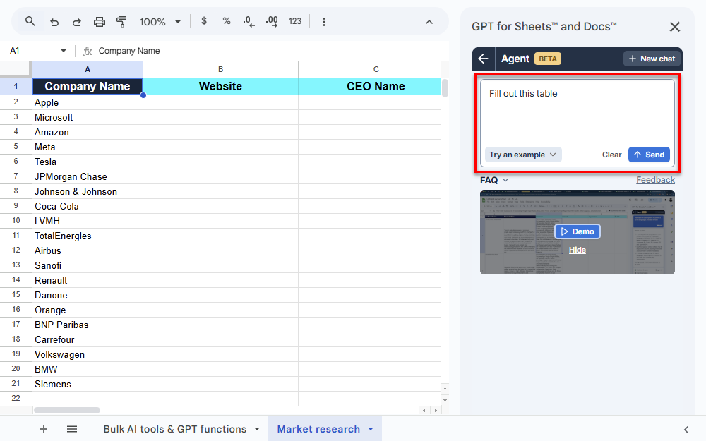Open the Try an example dropdown
Screen dimensions: 706x441
tap(522, 154)
